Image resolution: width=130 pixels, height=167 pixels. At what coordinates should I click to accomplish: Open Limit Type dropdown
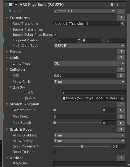pyautogui.click(x=89, y=64)
